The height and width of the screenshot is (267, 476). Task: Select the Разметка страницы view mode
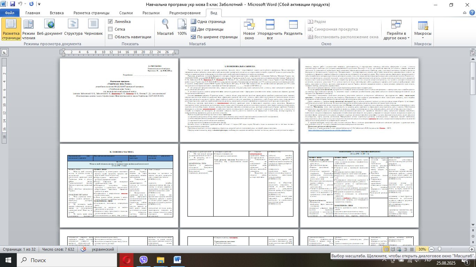(11, 30)
